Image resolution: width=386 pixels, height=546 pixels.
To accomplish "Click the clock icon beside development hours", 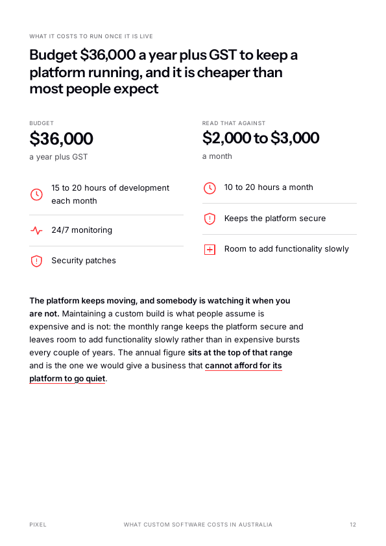I will [36, 195].
